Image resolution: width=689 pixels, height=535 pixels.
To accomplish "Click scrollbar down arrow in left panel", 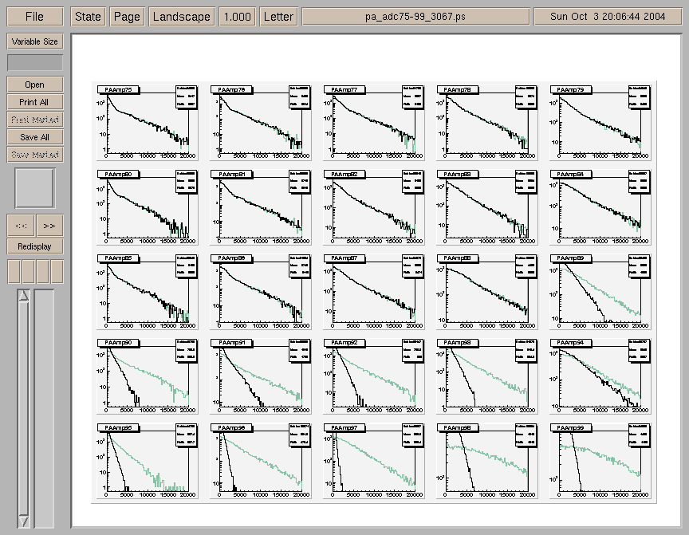I will [x=24, y=521].
